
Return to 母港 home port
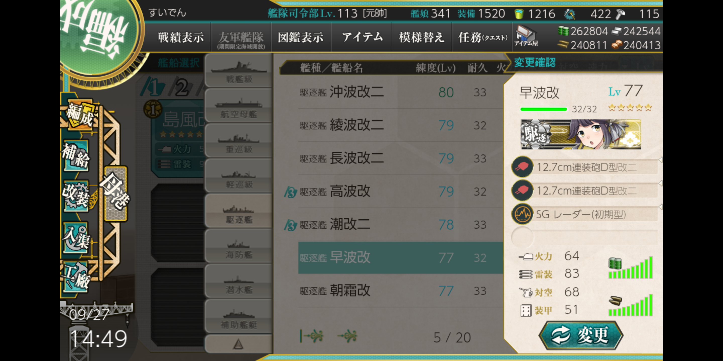[x=116, y=193]
